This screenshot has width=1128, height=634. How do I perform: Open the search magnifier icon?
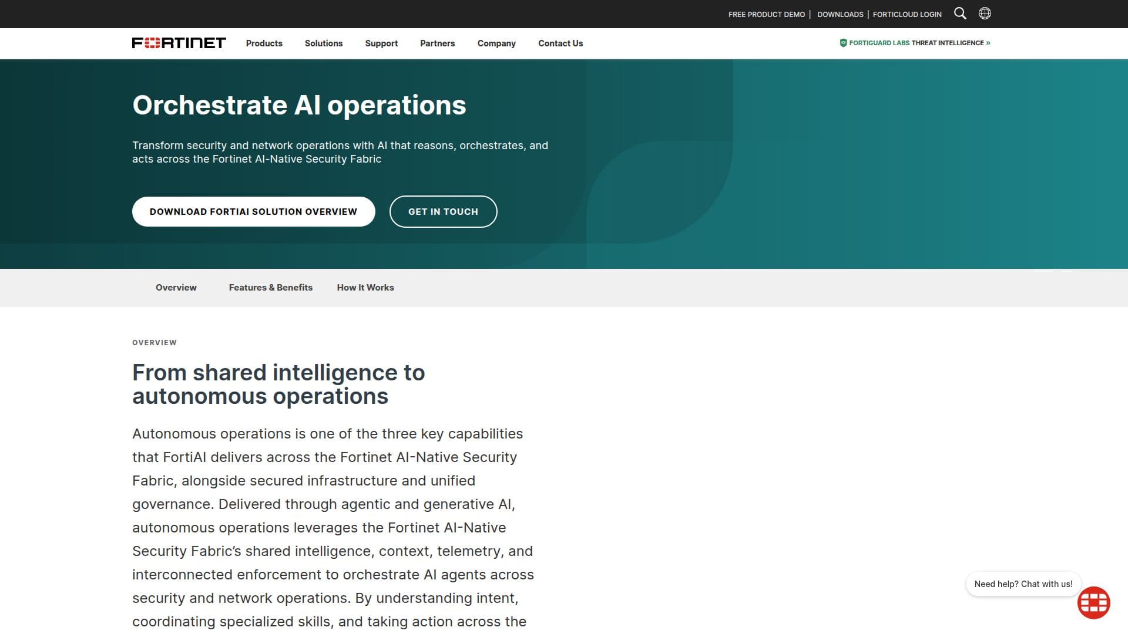coord(960,14)
